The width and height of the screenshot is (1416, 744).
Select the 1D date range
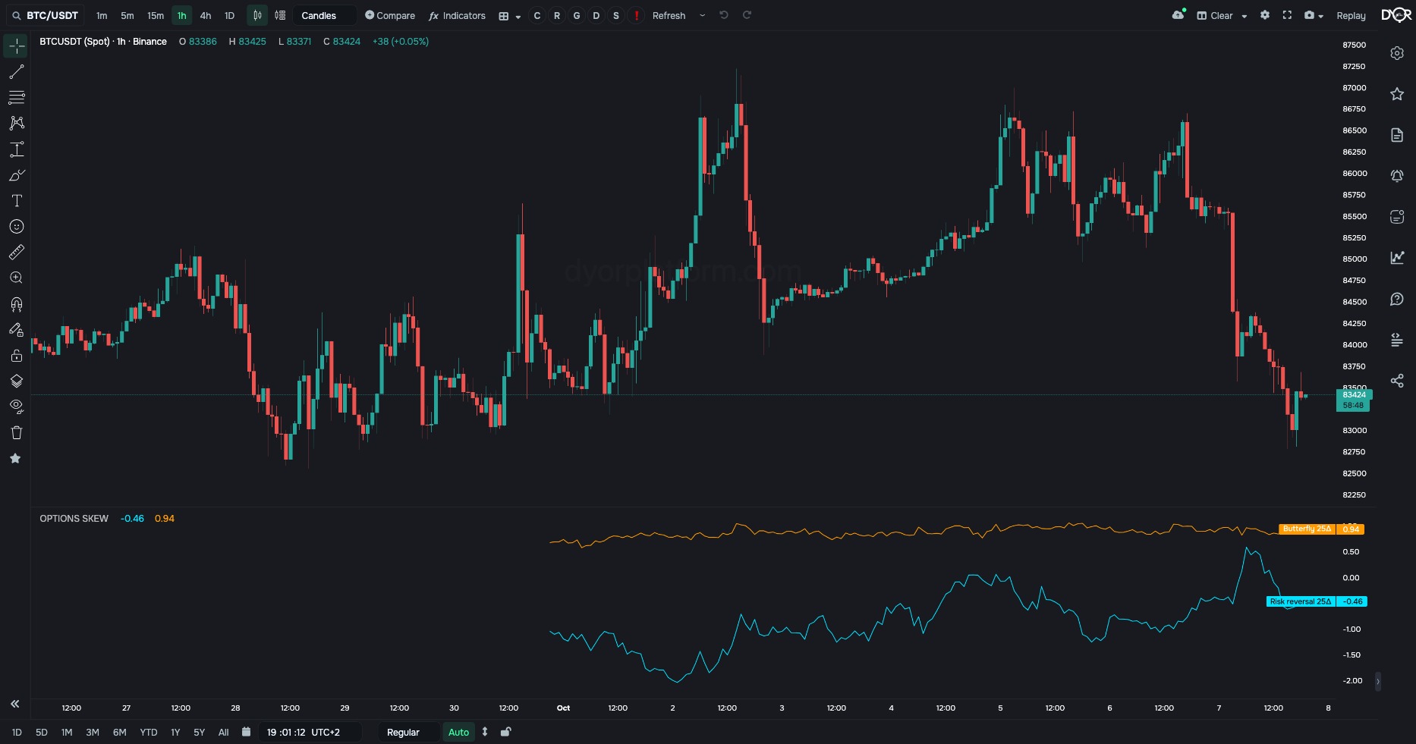(17, 733)
